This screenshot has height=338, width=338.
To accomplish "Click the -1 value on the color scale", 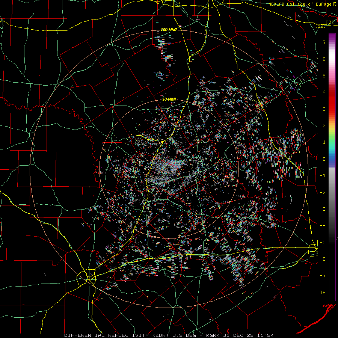I will coord(323,176).
